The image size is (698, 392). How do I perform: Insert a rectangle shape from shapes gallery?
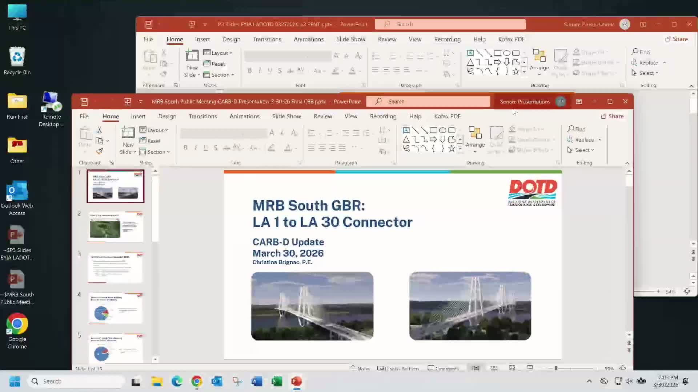point(433,130)
